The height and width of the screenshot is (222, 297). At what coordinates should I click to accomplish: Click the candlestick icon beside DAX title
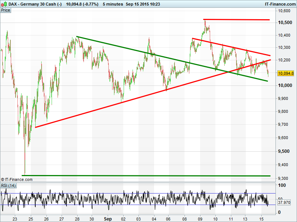4,4
